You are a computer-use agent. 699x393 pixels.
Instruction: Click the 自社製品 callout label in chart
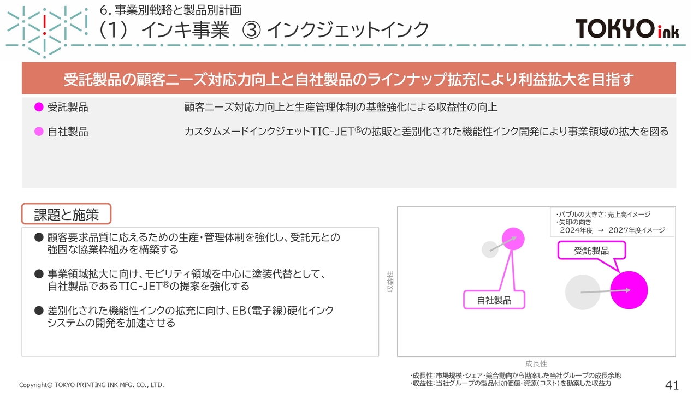click(494, 300)
